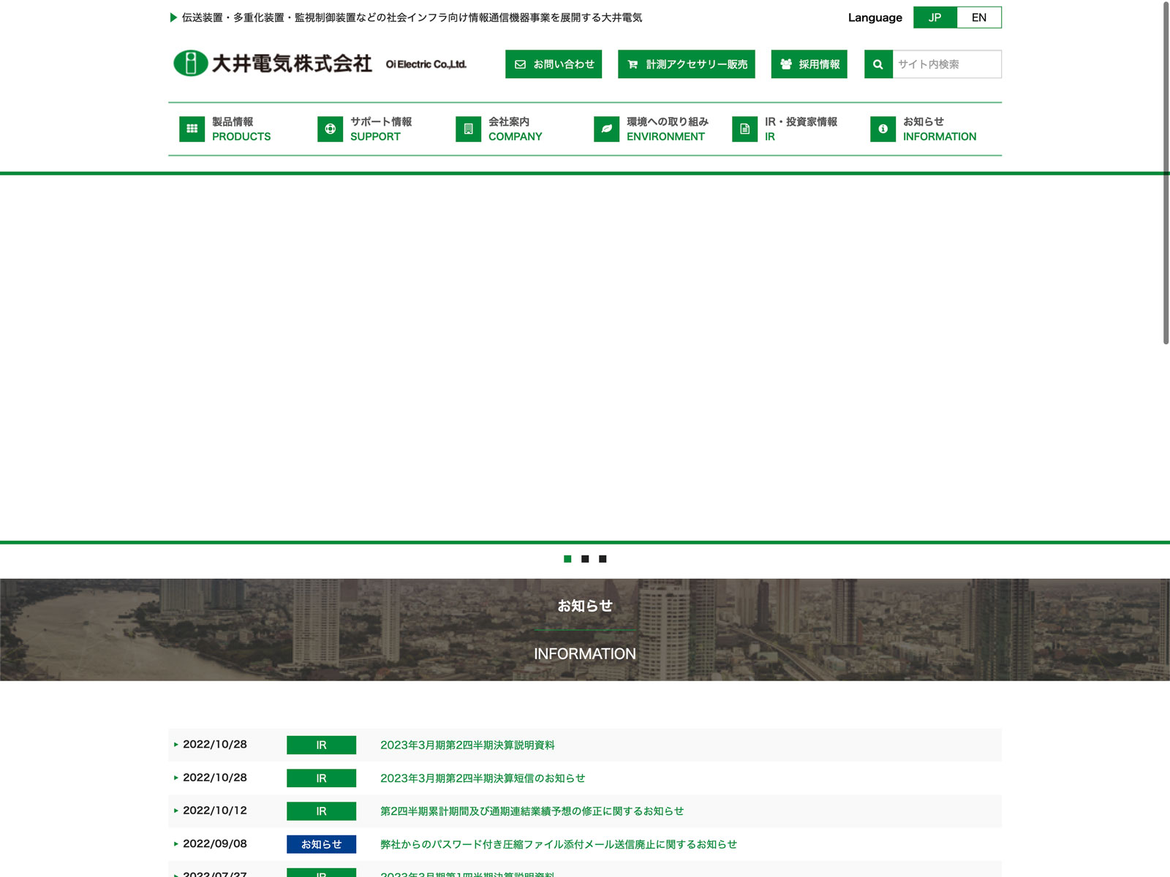
Task: Click the サイト内検索 search input field
Action: pyautogui.click(x=946, y=64)
